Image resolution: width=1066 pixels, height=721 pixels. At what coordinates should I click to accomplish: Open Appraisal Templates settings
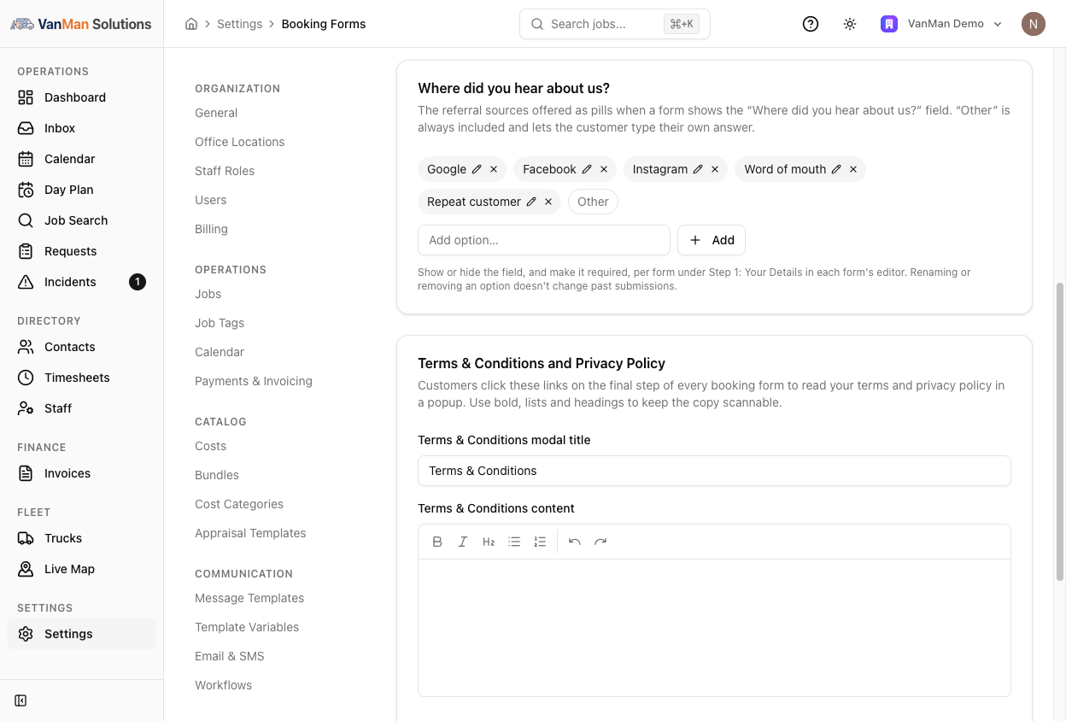250,533
